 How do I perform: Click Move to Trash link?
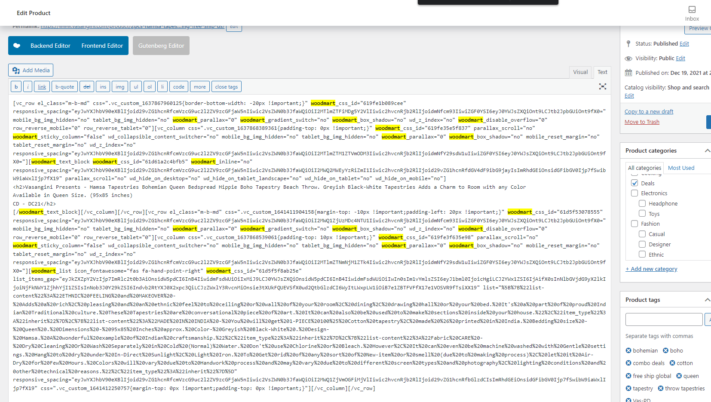642,122
